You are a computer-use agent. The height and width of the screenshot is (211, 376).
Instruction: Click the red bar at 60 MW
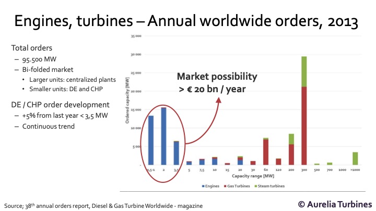(x=265, y=152)
